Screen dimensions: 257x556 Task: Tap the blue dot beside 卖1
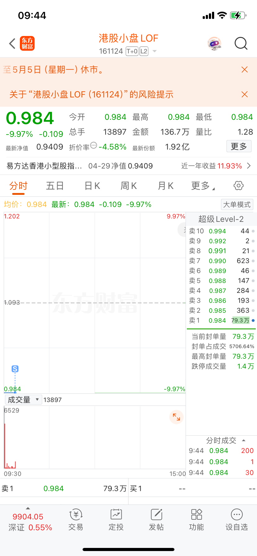(x=253, y=321)
